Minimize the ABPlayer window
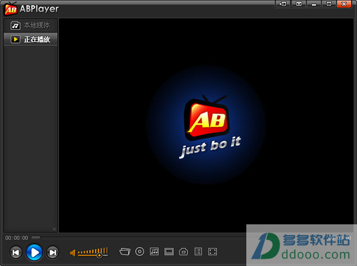 click(314, 4)
